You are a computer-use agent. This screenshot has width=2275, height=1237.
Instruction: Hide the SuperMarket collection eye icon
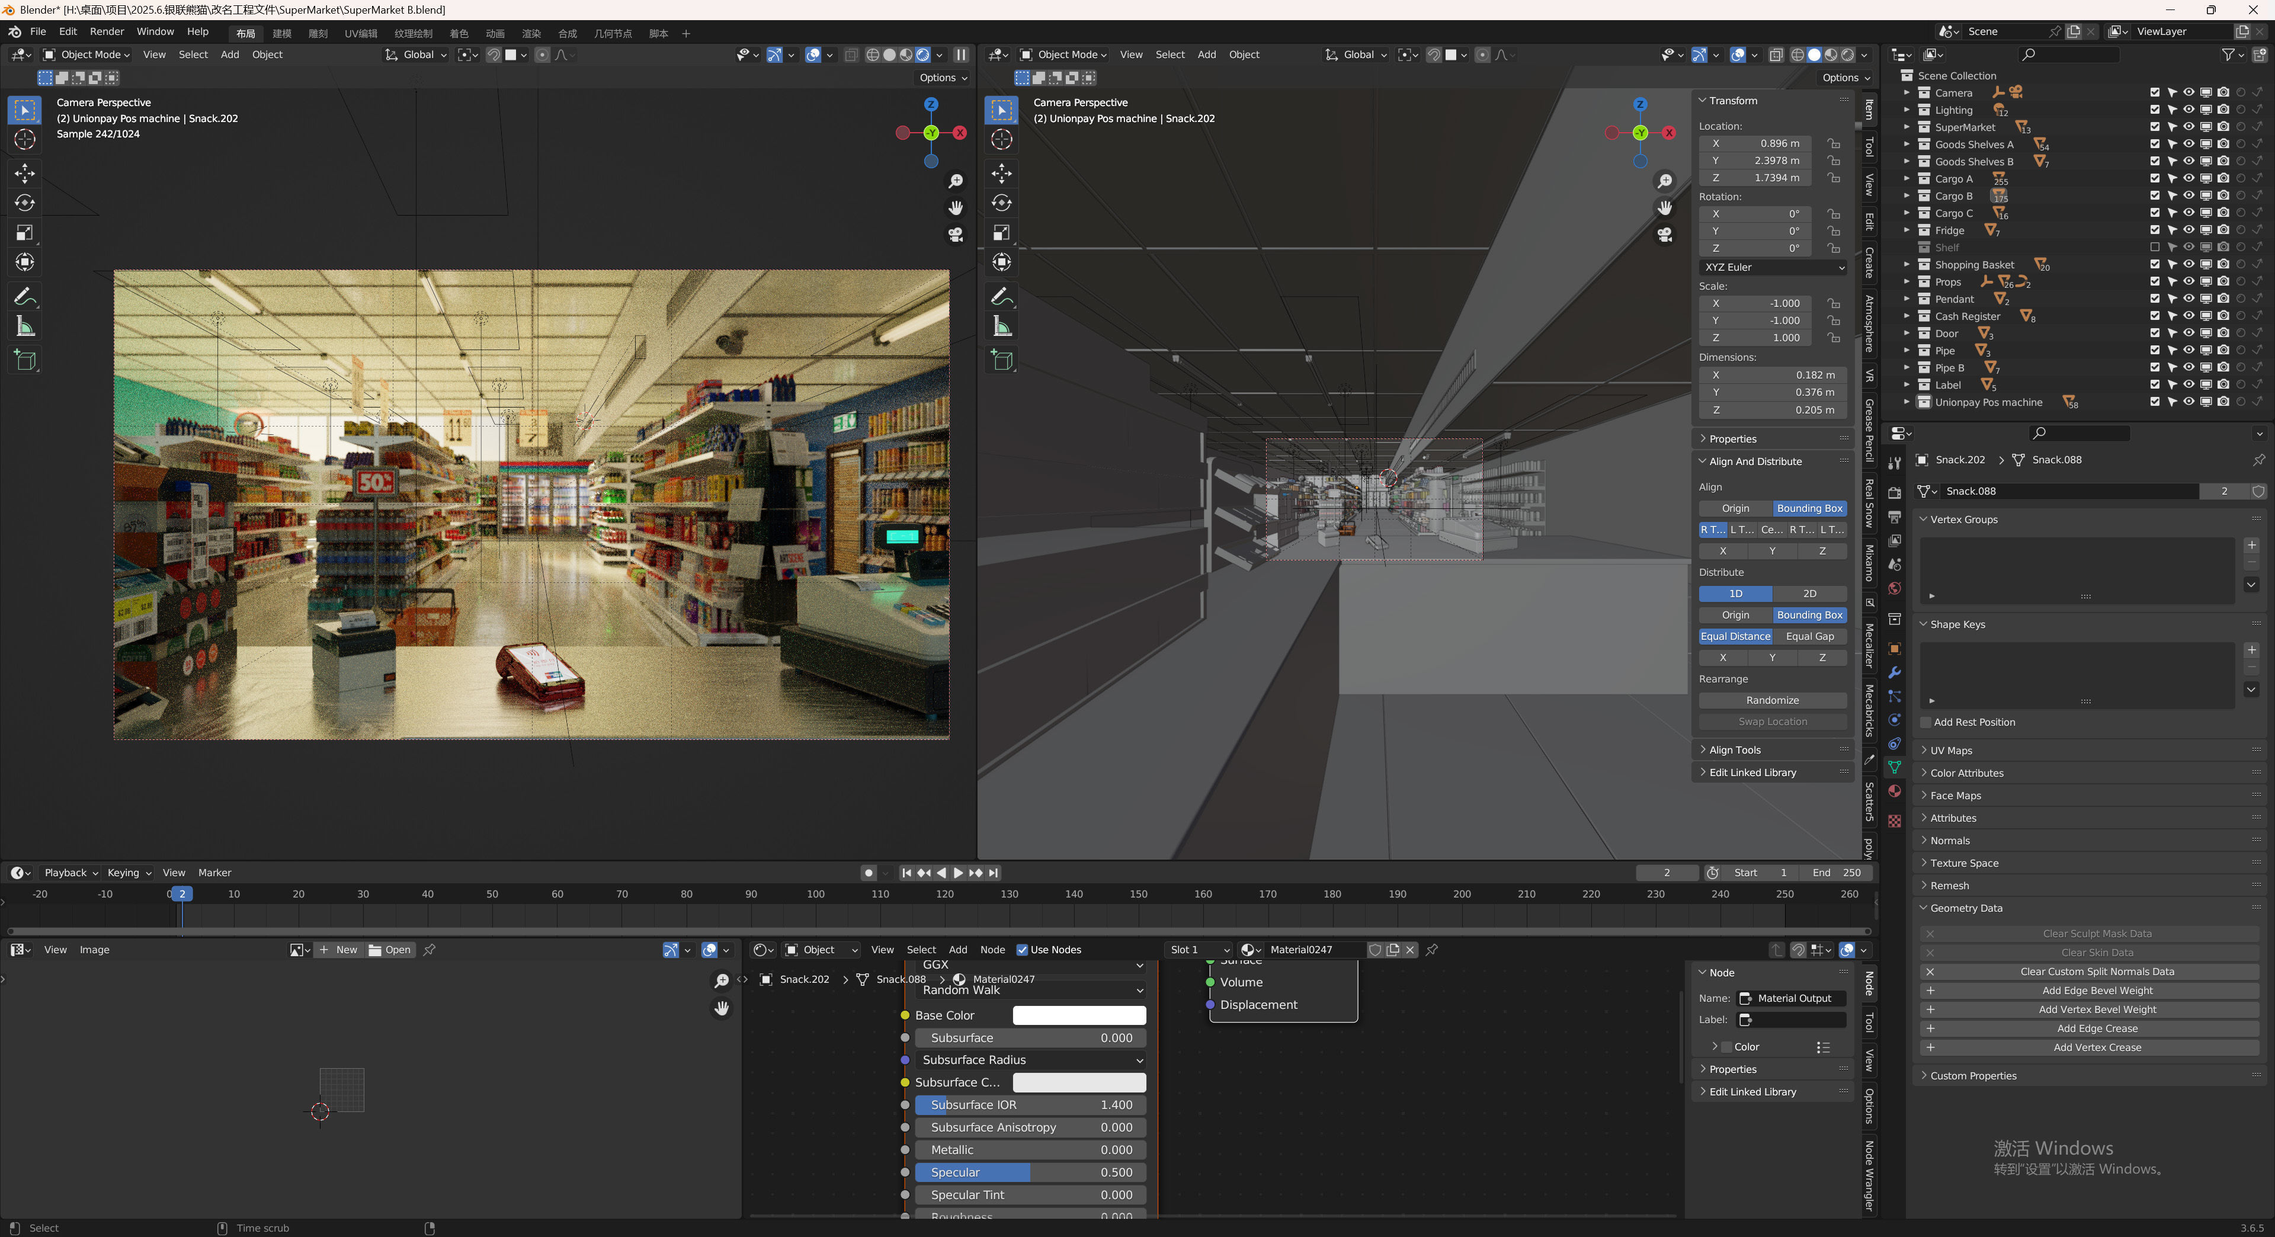(2189, 127)
